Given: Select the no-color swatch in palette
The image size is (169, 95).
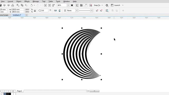Looking at the screenshot, I should 2,94.
